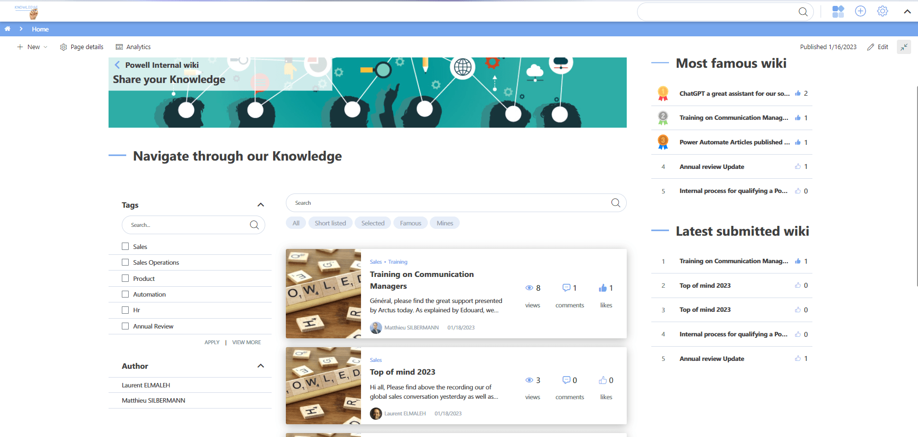
Task: Click the silver rank 2 medal icon
Action: pyautogui.click(x=663, y=118)
